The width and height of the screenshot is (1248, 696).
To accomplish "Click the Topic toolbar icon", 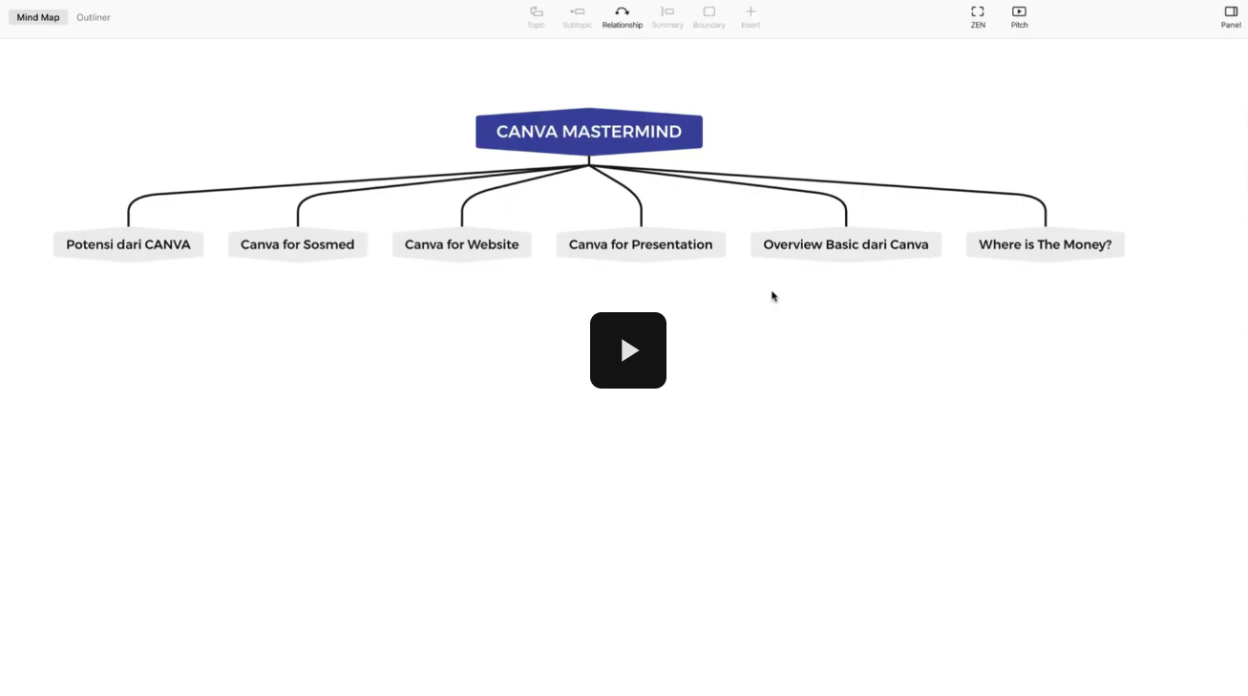I will [x=536, y=16].
